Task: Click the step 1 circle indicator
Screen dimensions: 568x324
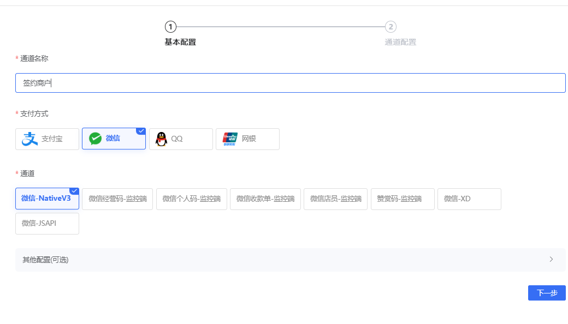Action: coord(171,26)
